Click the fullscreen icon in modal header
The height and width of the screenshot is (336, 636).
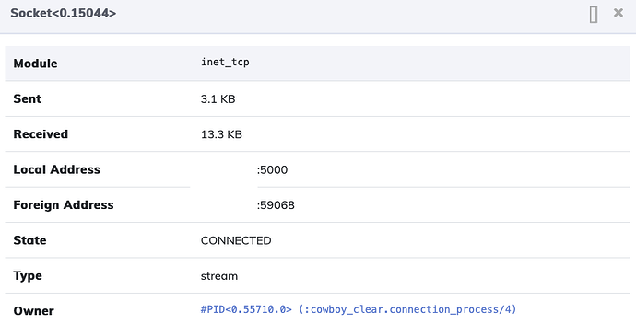click(x=594, y=15)
